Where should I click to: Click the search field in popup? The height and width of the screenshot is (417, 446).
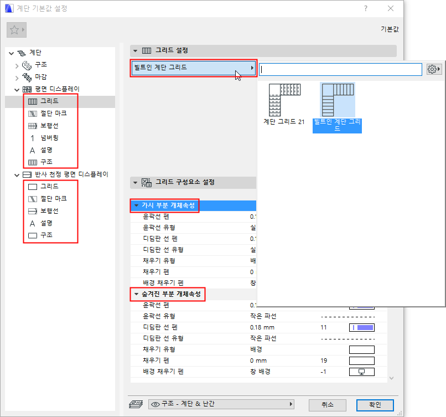coord(340,69)
